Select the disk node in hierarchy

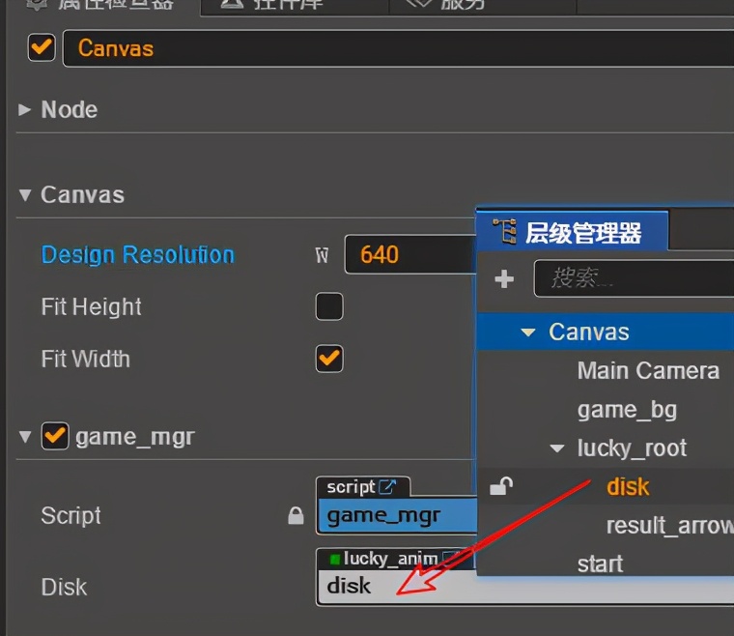[628, 486]
